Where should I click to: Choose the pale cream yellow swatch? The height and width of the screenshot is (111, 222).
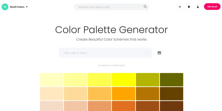click(x=52, y=80)
